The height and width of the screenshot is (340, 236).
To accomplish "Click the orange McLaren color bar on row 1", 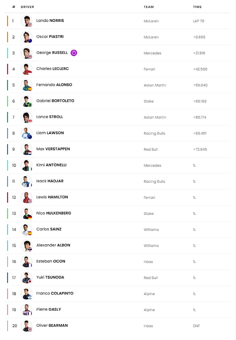I will (7, 21).
